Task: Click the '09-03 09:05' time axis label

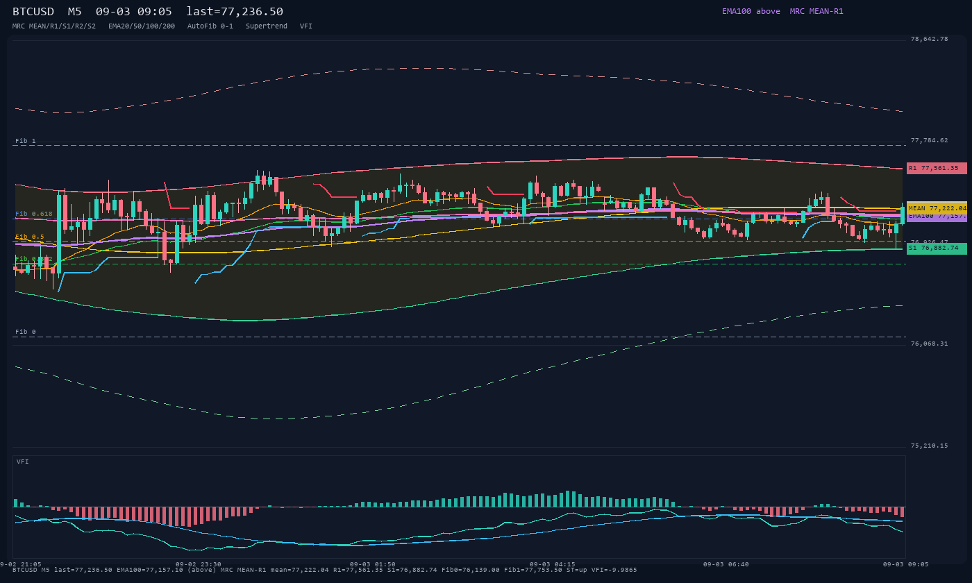Action: [x=906, y=564]
